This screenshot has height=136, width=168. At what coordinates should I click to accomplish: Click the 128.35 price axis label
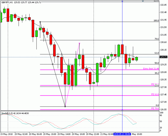(163, 79)
